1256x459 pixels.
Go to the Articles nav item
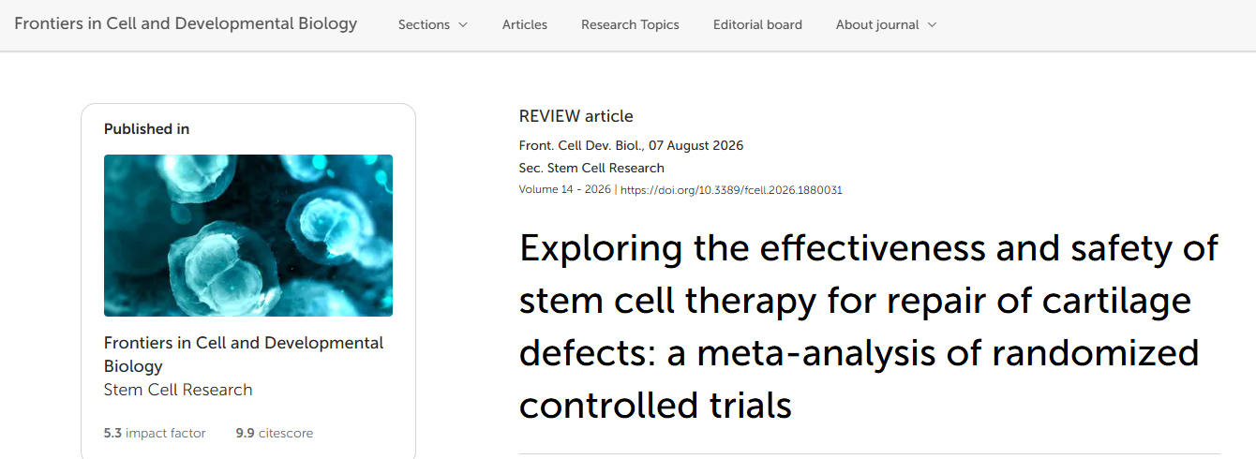(525, 25)
